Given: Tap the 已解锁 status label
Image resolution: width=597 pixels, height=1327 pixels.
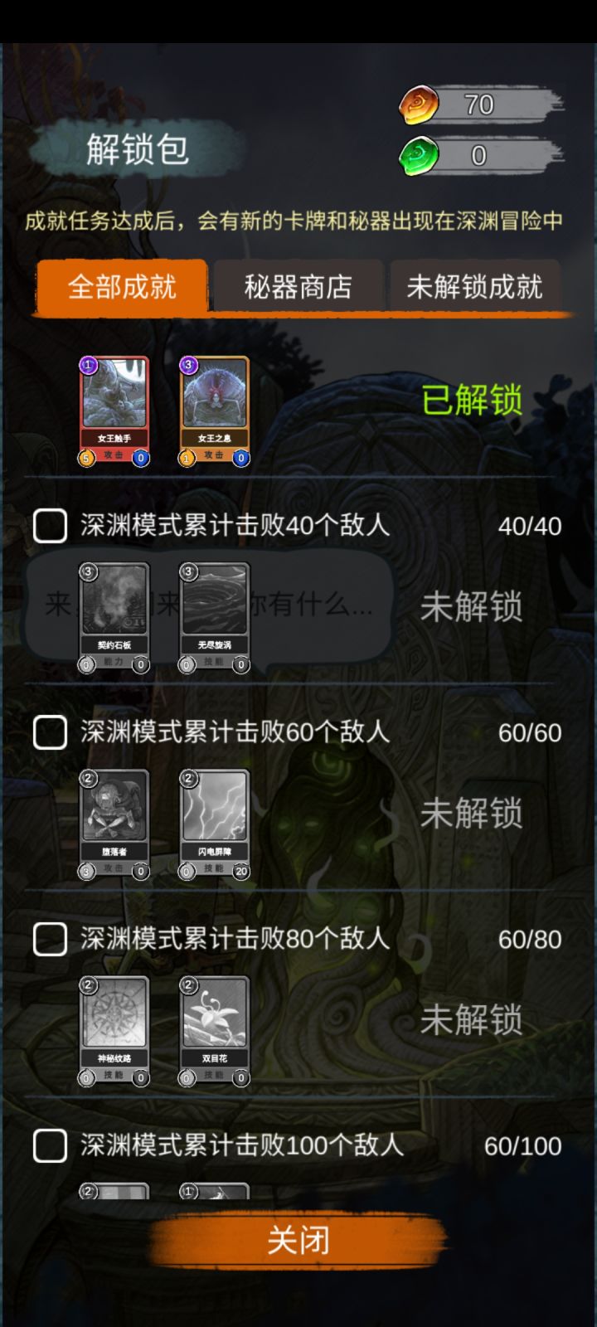Looking at the screenshot, I should coord(472,401).
